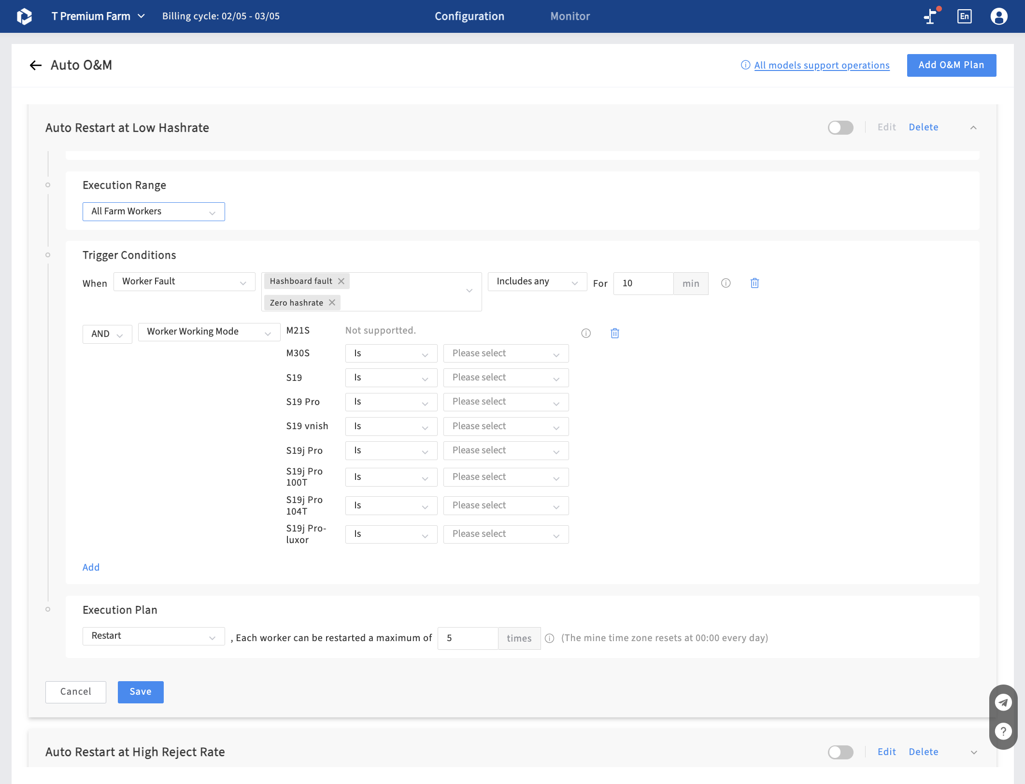Click the info icon before All models link

[746, 65]
